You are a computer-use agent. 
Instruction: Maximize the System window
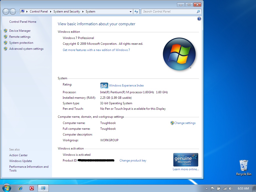pyautogui.click(x=189, y=5)
